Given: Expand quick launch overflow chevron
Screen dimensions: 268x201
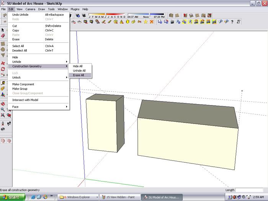Looking at the screenshot, I should (x=51, y=196).
